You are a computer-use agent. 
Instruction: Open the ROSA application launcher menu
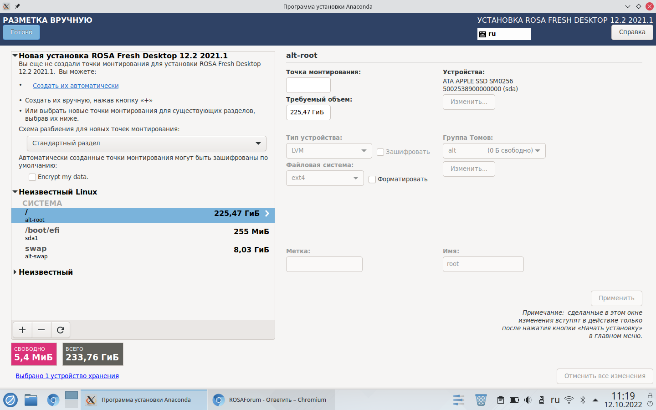(x=10, y=400)
